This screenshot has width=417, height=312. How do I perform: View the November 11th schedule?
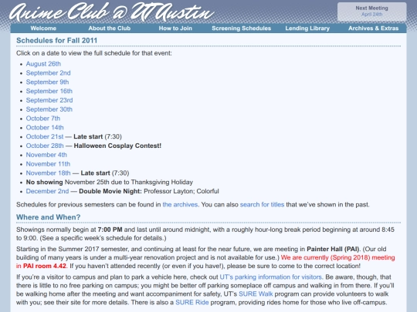(48, 164)
